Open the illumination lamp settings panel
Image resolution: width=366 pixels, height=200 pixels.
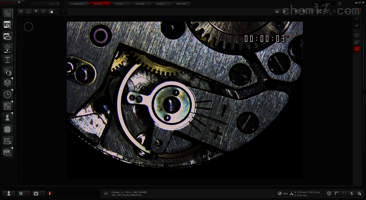tap(7, 48)
